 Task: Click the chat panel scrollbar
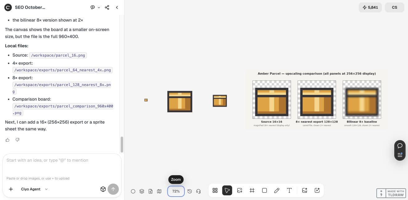tap(122, 144)
